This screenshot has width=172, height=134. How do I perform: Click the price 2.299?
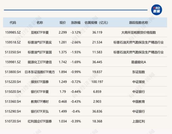point(63,33)
